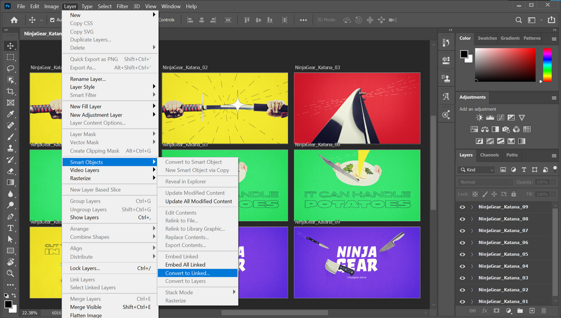Select the Crop tool
The image size is (561, 318).
(x=11, y=91)
